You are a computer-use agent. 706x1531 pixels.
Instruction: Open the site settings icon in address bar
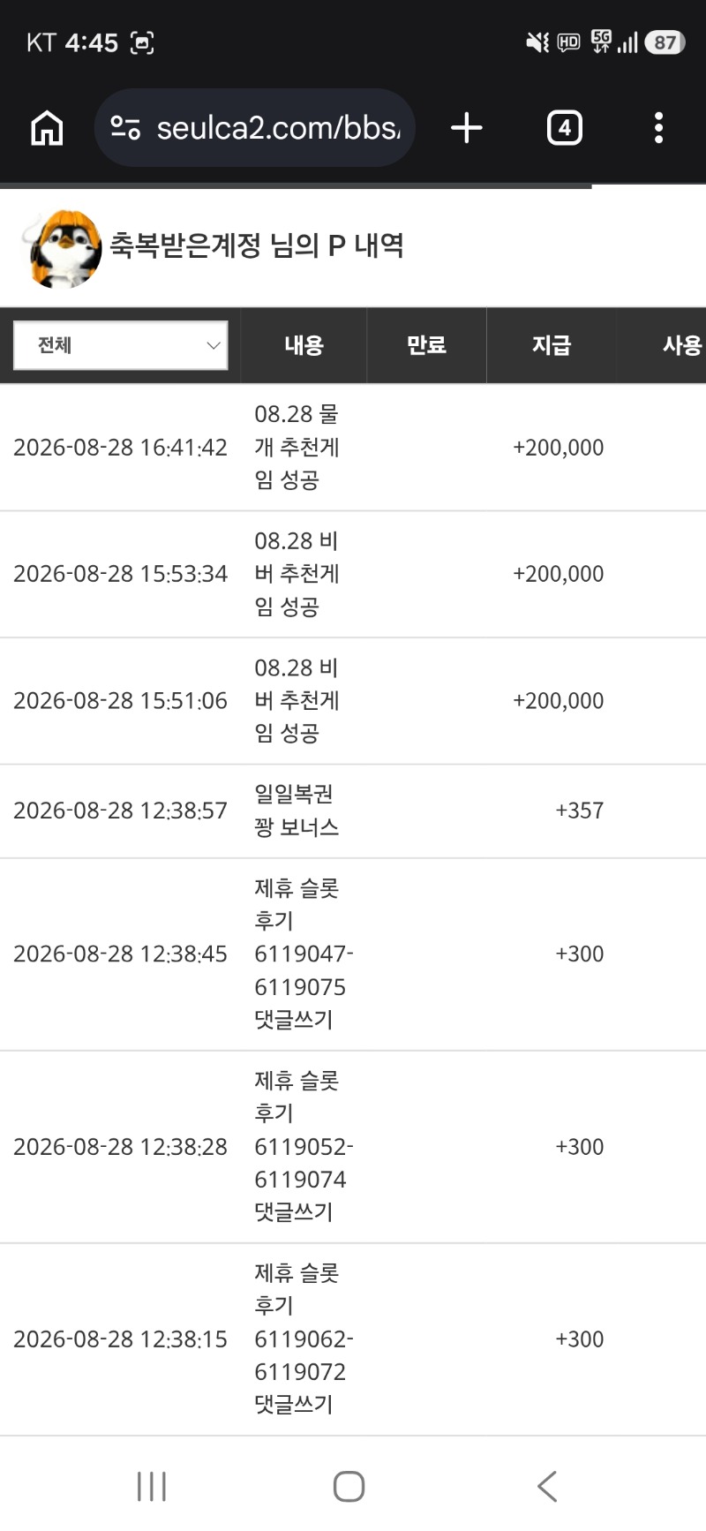(125, 128)
